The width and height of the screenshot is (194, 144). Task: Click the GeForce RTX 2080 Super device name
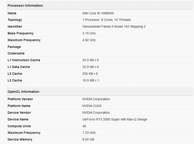pos(115,119)
